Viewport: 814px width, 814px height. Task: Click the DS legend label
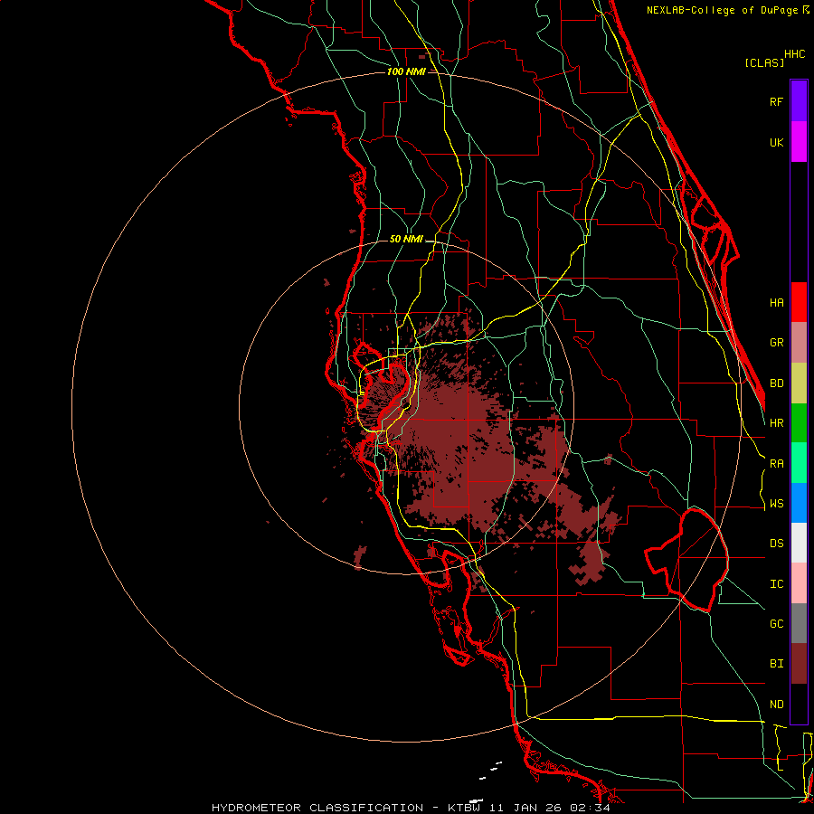pos(776,544)
